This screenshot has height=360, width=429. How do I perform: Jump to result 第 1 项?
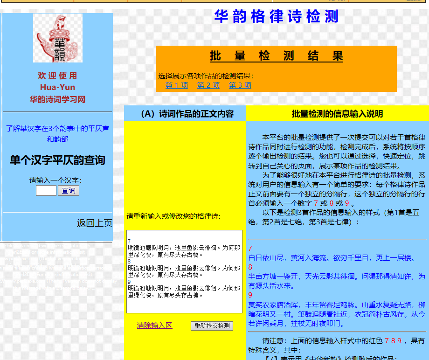pos(176,85)
